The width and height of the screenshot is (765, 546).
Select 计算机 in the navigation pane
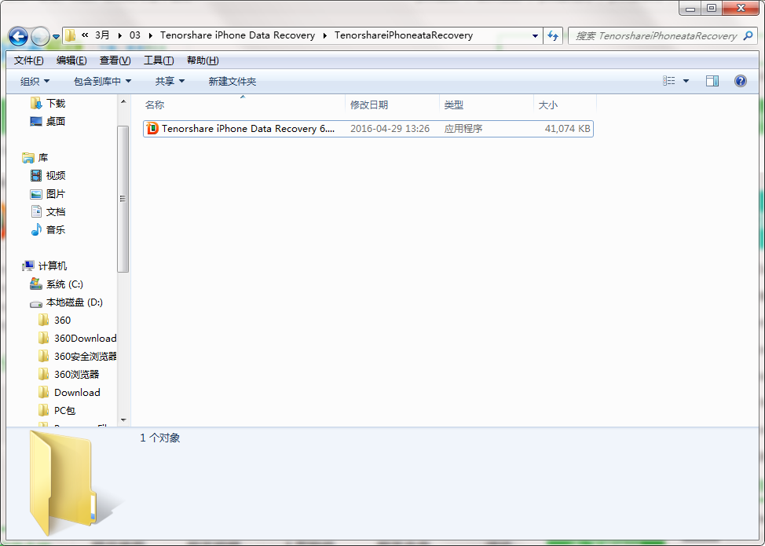coord(52,266)
